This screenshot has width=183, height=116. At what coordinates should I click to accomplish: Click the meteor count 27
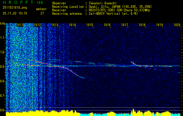[x=42, y=13]
